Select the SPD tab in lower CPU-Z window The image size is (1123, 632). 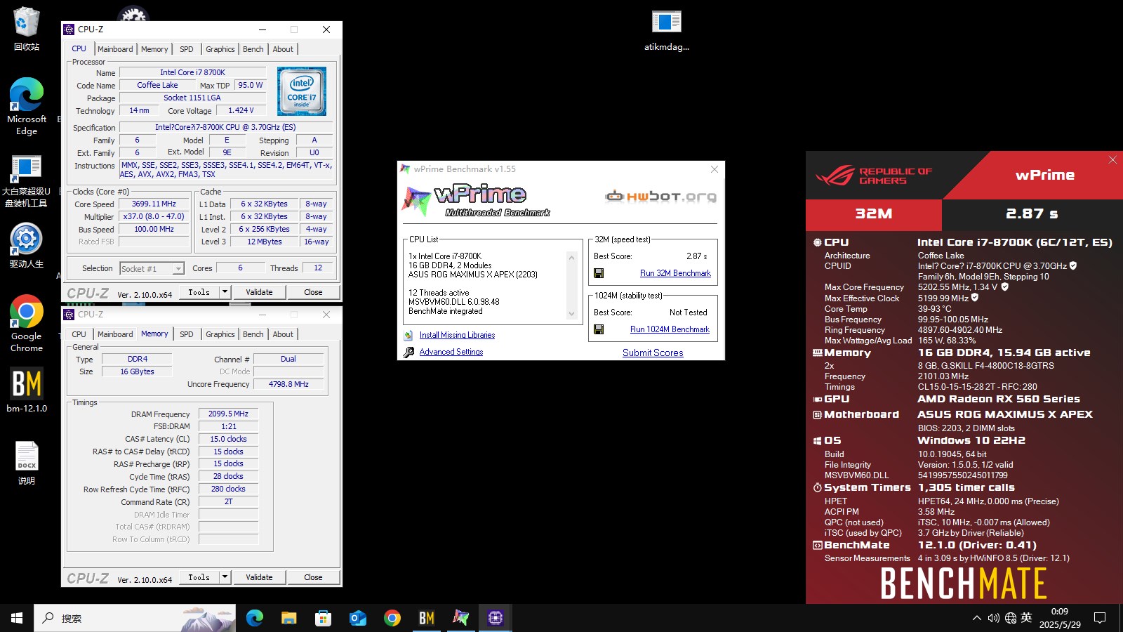[186, 334]
